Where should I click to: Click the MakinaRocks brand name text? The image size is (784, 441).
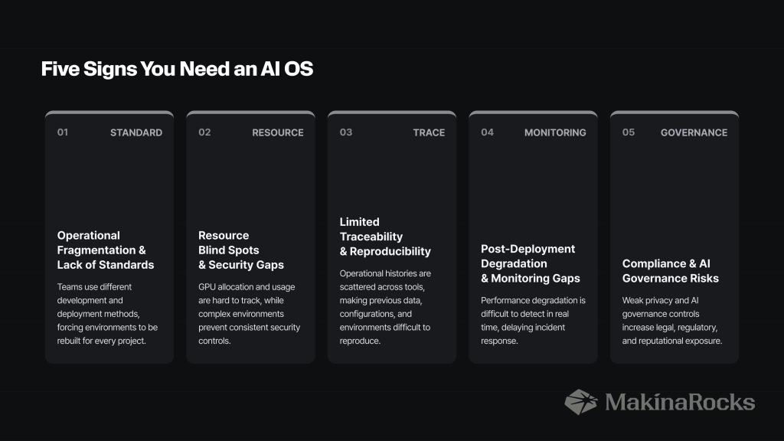[x=680, y=402]
